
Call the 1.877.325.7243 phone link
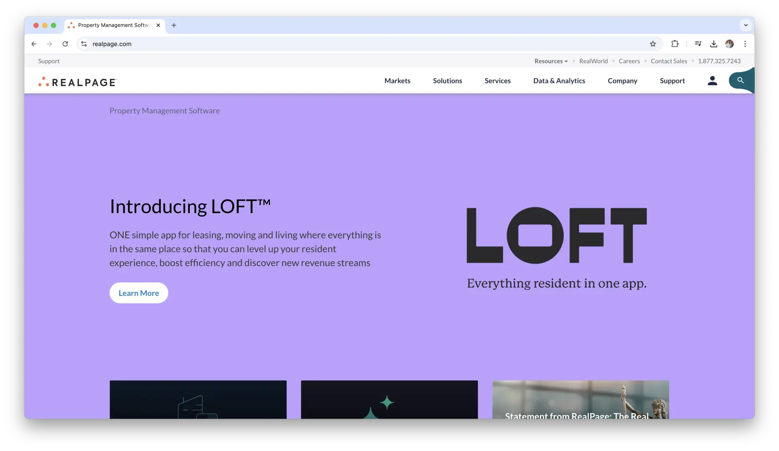[719, 61]
